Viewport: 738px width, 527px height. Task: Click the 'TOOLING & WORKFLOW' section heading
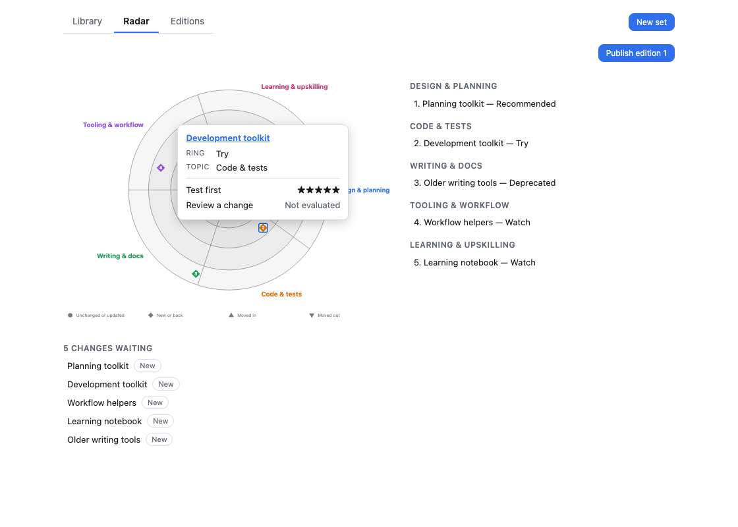[459, 205]
